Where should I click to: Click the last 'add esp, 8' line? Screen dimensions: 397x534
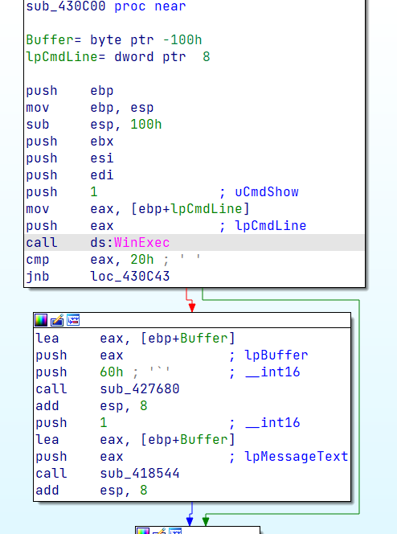(x=92, y=490)
